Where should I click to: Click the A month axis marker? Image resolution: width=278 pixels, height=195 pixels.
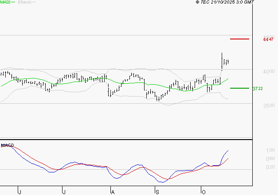point(113,192)
